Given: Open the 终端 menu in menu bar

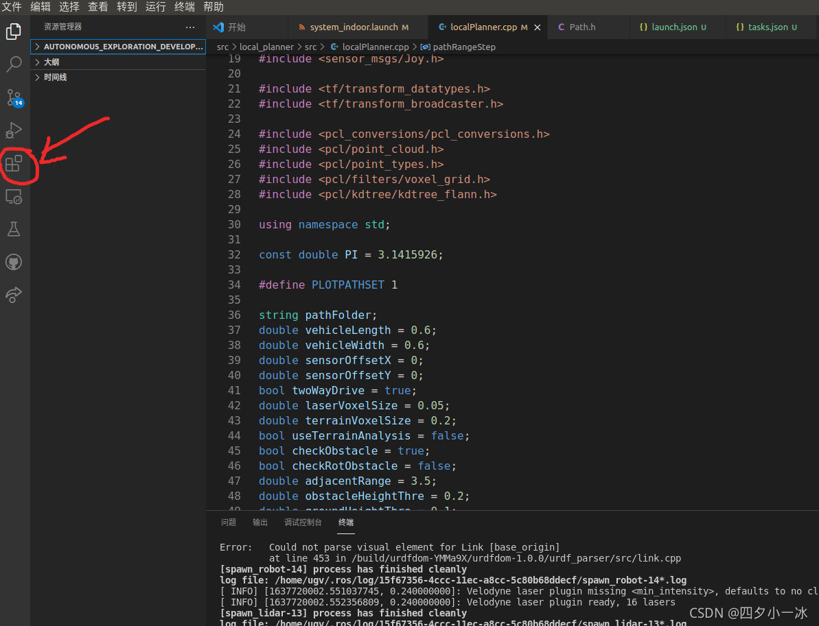Looking at the screenshot, I should (185, 7).
